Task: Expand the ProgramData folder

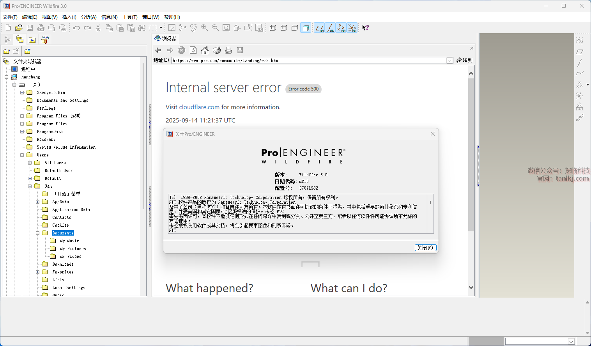Action: click(22, 131)
